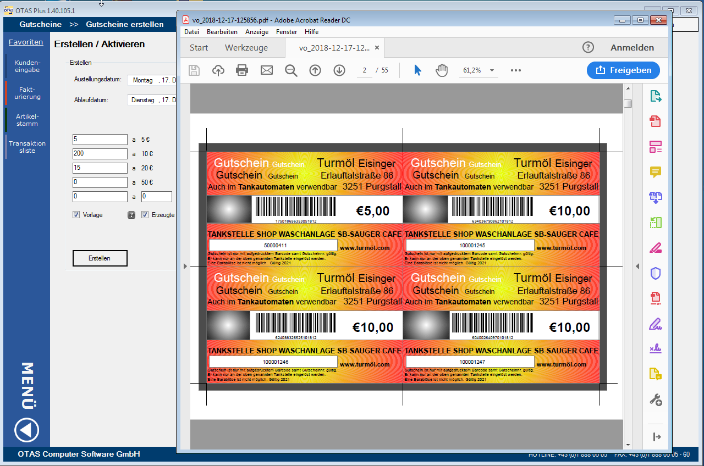Open the Acrobat help question mark icon
704x466 pixels.
(588, 47)
